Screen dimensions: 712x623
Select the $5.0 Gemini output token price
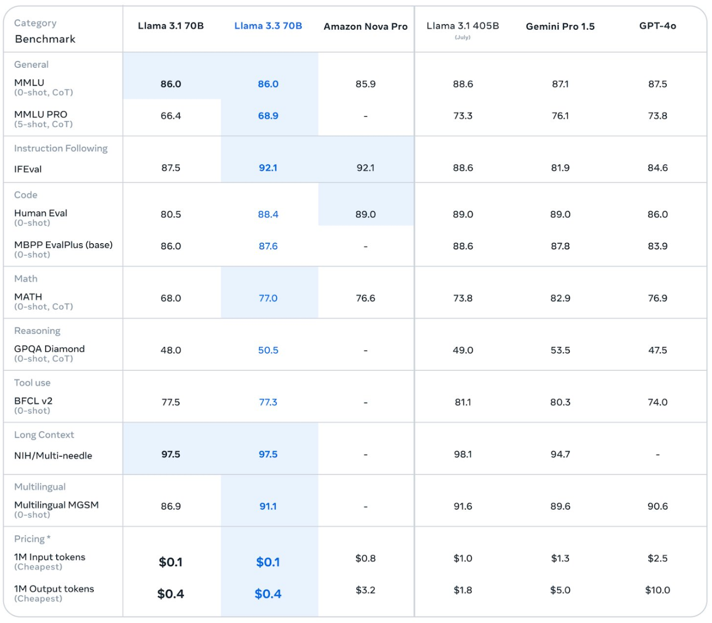(x=560, y=590)
